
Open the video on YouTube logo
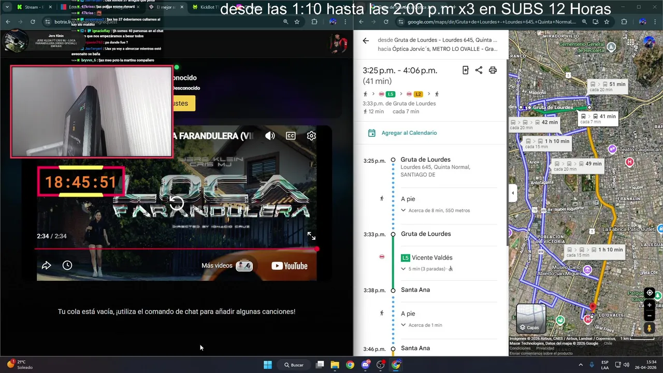pos(290,266)
